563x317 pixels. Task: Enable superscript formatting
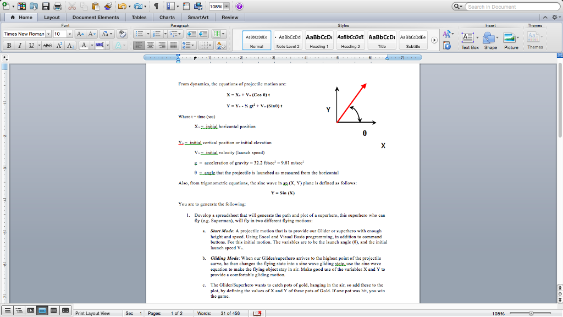click(x=58, y=45)
